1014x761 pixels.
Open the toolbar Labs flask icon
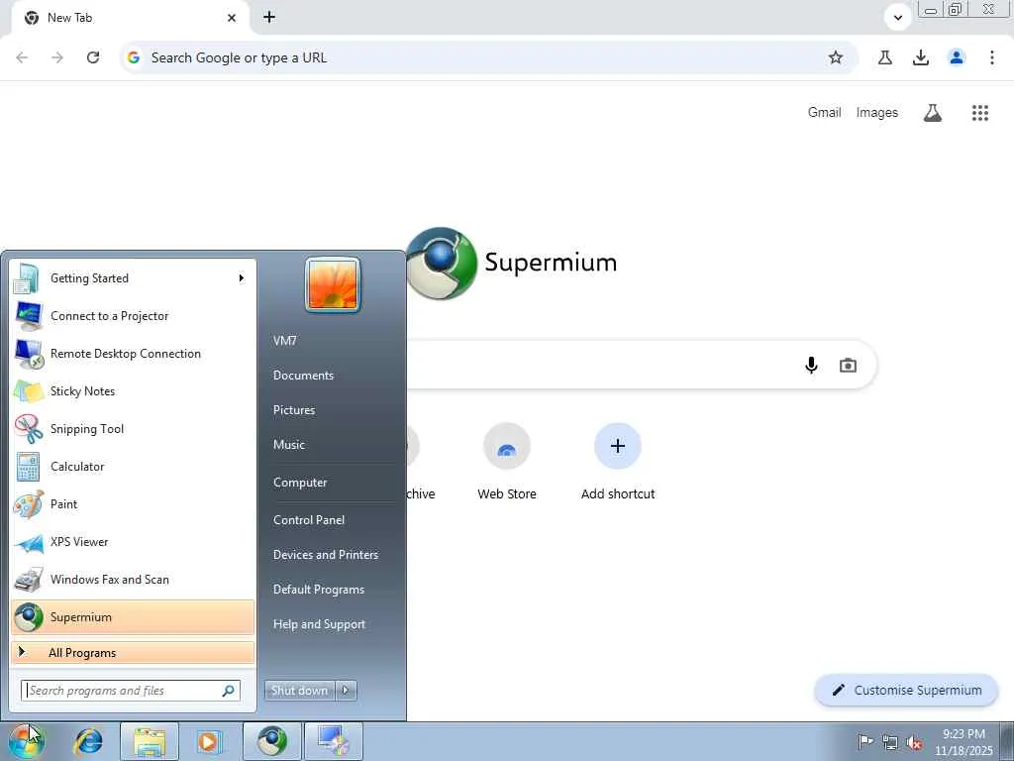click(x=884, y=57)
